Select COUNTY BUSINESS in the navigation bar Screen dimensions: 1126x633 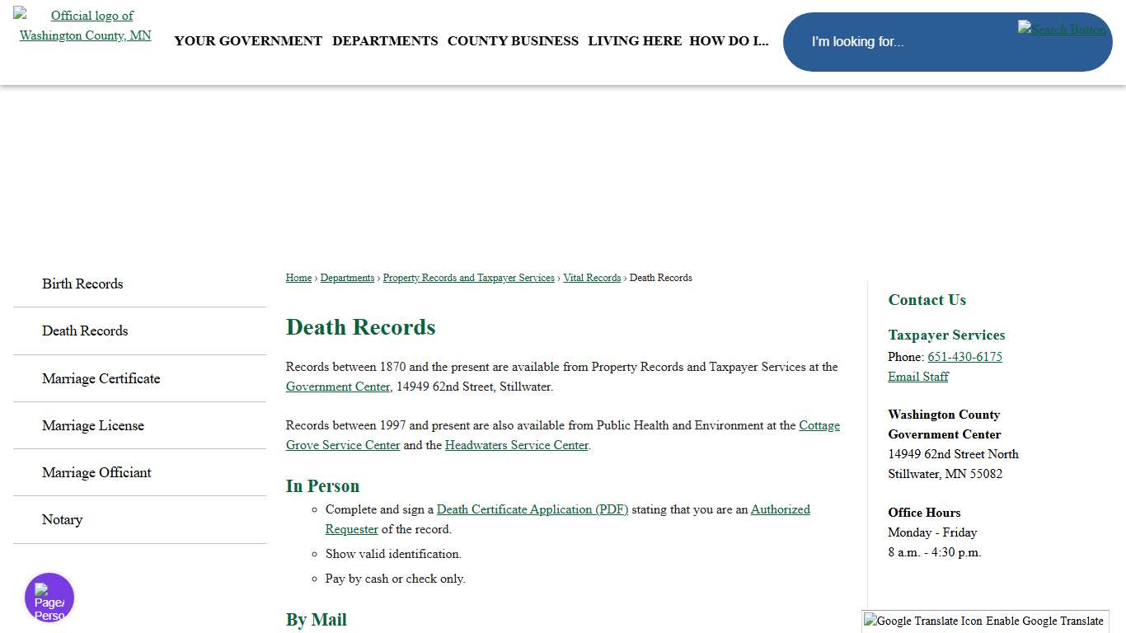pyautogui.click(x=513, y=40)
